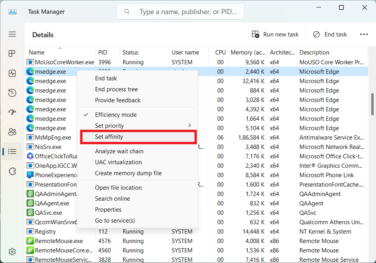Screen dimensions: 376x263
Task: Open the Users page in sidebar
Action: (x=12, y=132)
